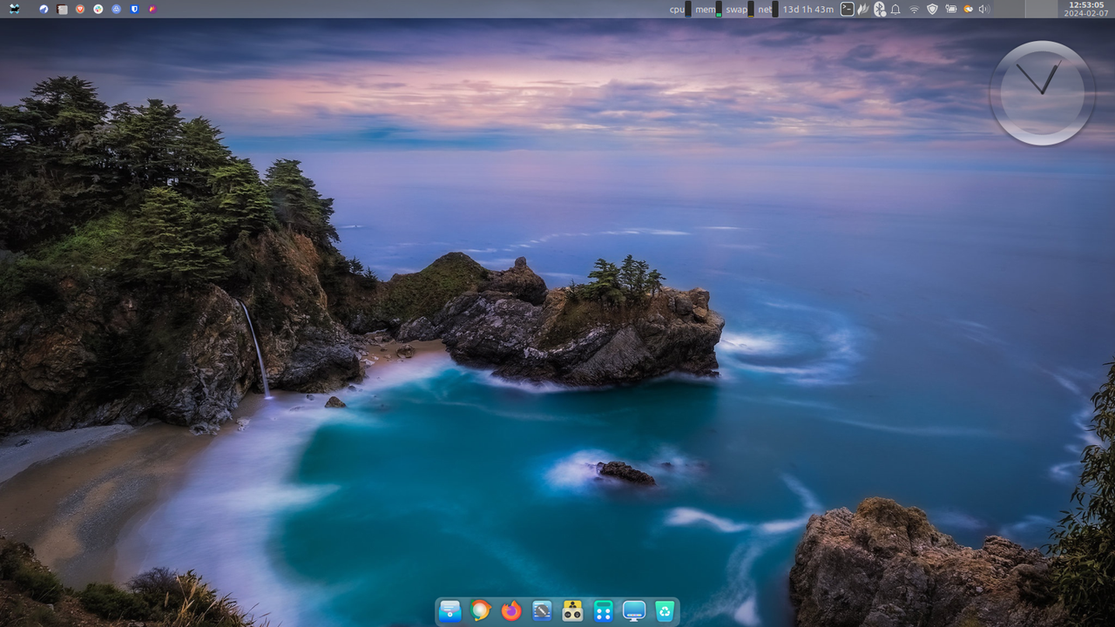Open Slack from the top panel
The image size is (1115, 627).
click(98, 9)
